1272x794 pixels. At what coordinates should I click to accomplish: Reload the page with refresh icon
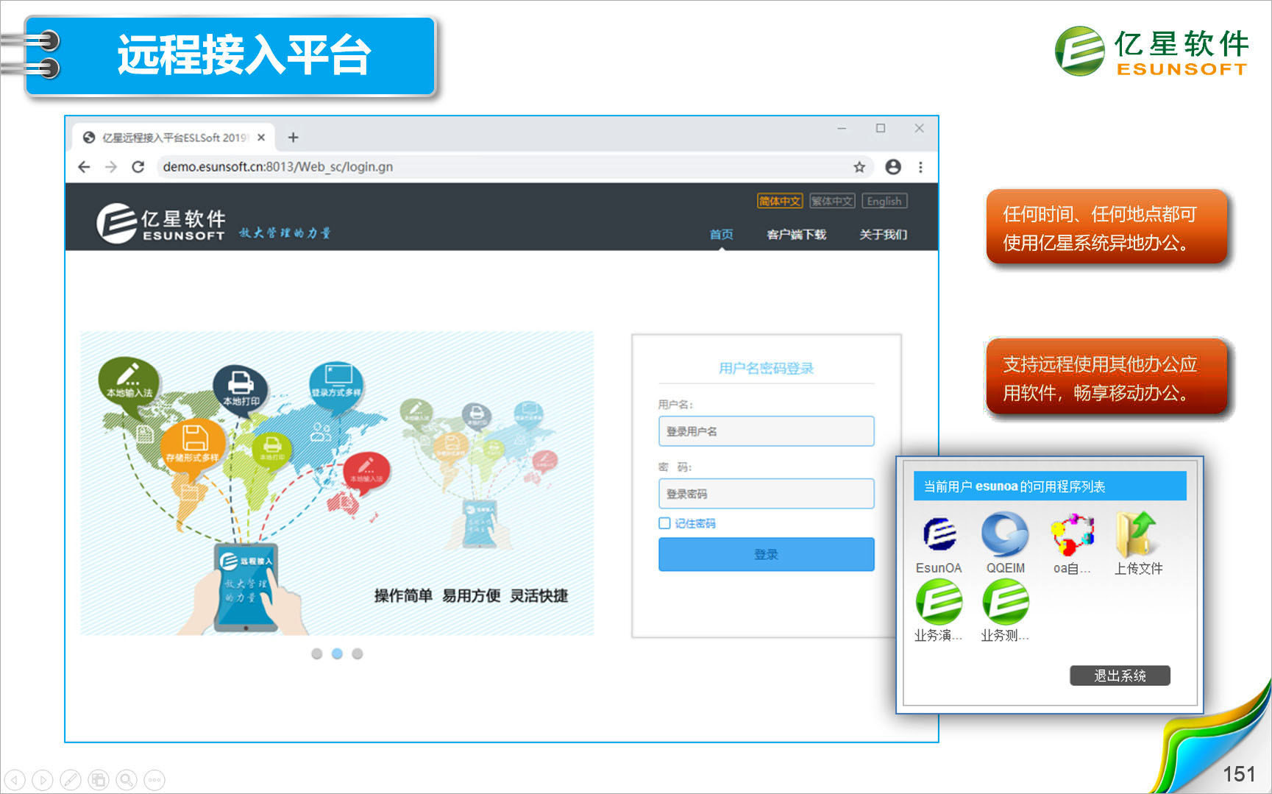[138, 167]
